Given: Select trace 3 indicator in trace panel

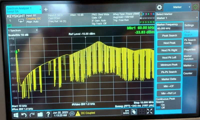Looking at the screenshot, I should click(146, 14).
